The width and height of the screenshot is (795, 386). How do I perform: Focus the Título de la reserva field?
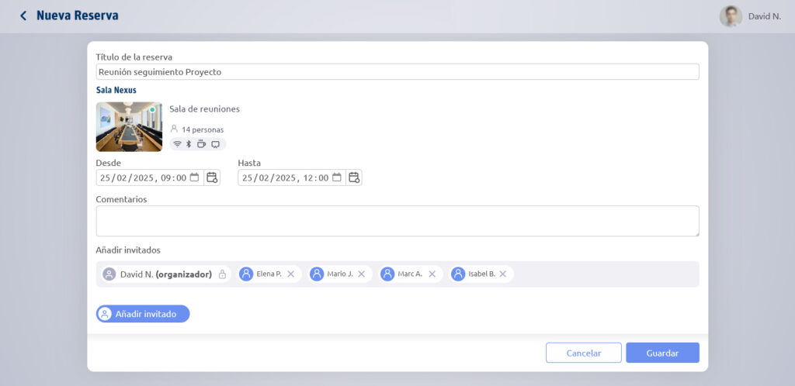coord(397,72)
